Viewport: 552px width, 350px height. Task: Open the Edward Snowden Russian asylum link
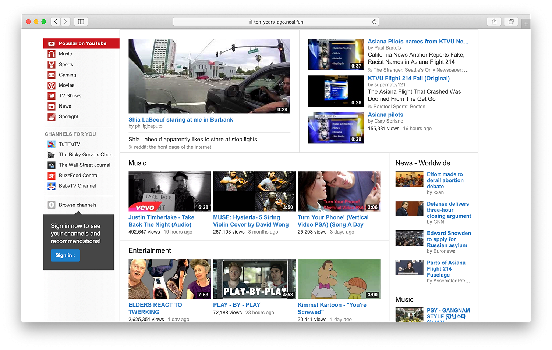(449, 239)
